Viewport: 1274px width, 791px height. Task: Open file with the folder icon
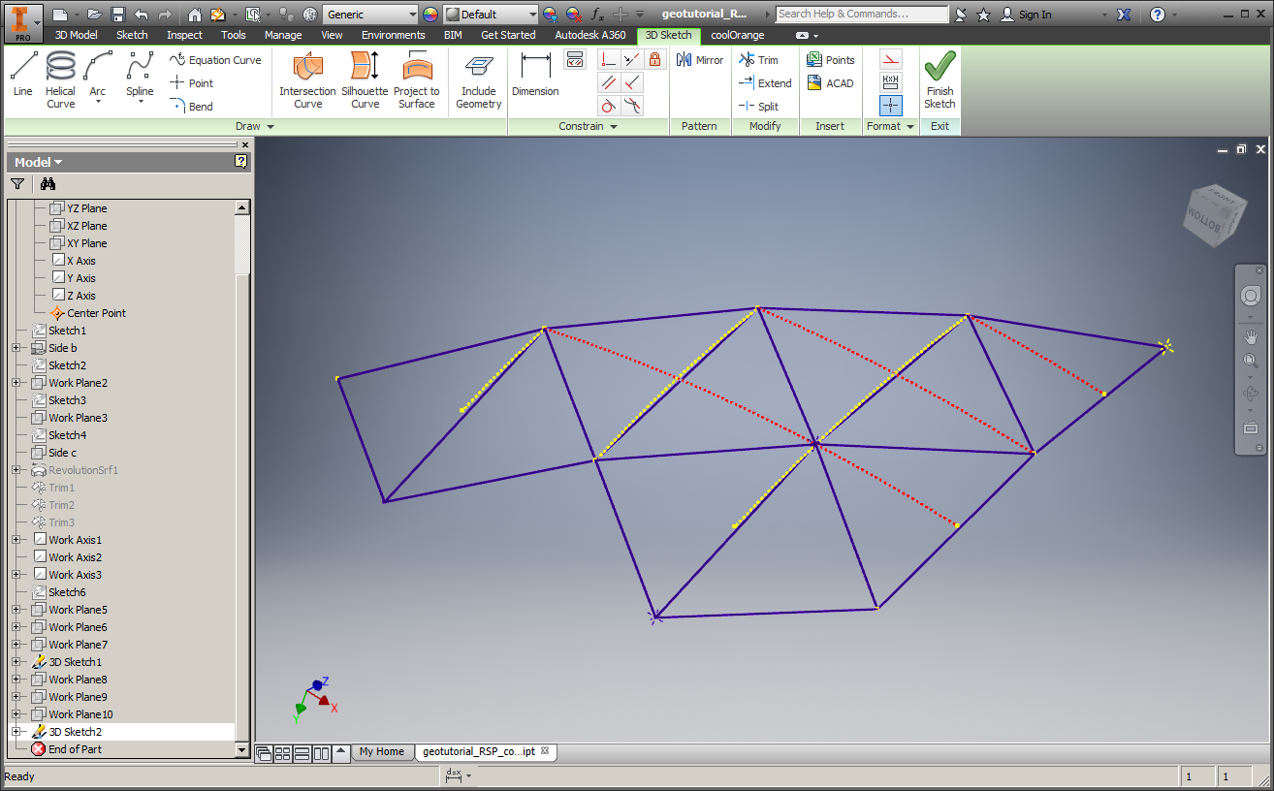coord(94,15)
